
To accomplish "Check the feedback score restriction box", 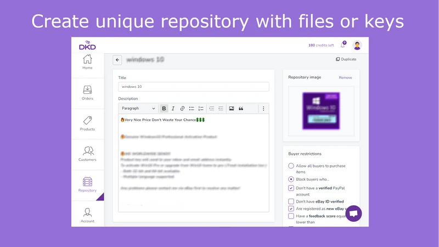I will (x=291, y=216).
